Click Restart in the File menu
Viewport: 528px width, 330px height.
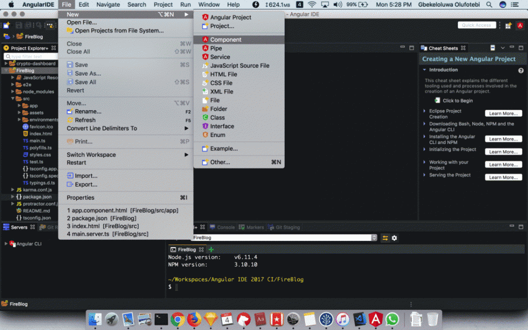click(x=126, y=162)
